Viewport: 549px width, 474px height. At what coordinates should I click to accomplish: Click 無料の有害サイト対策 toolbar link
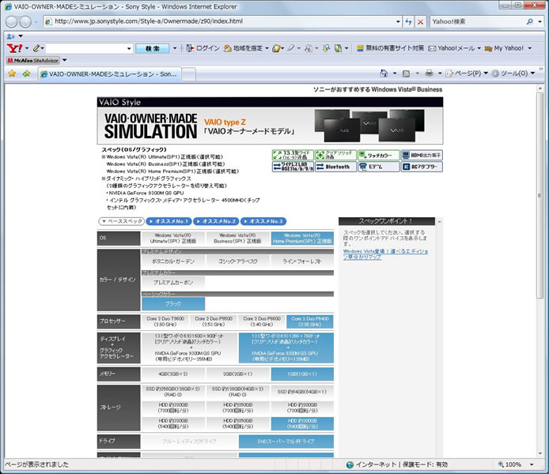click(x=390, y=48)
